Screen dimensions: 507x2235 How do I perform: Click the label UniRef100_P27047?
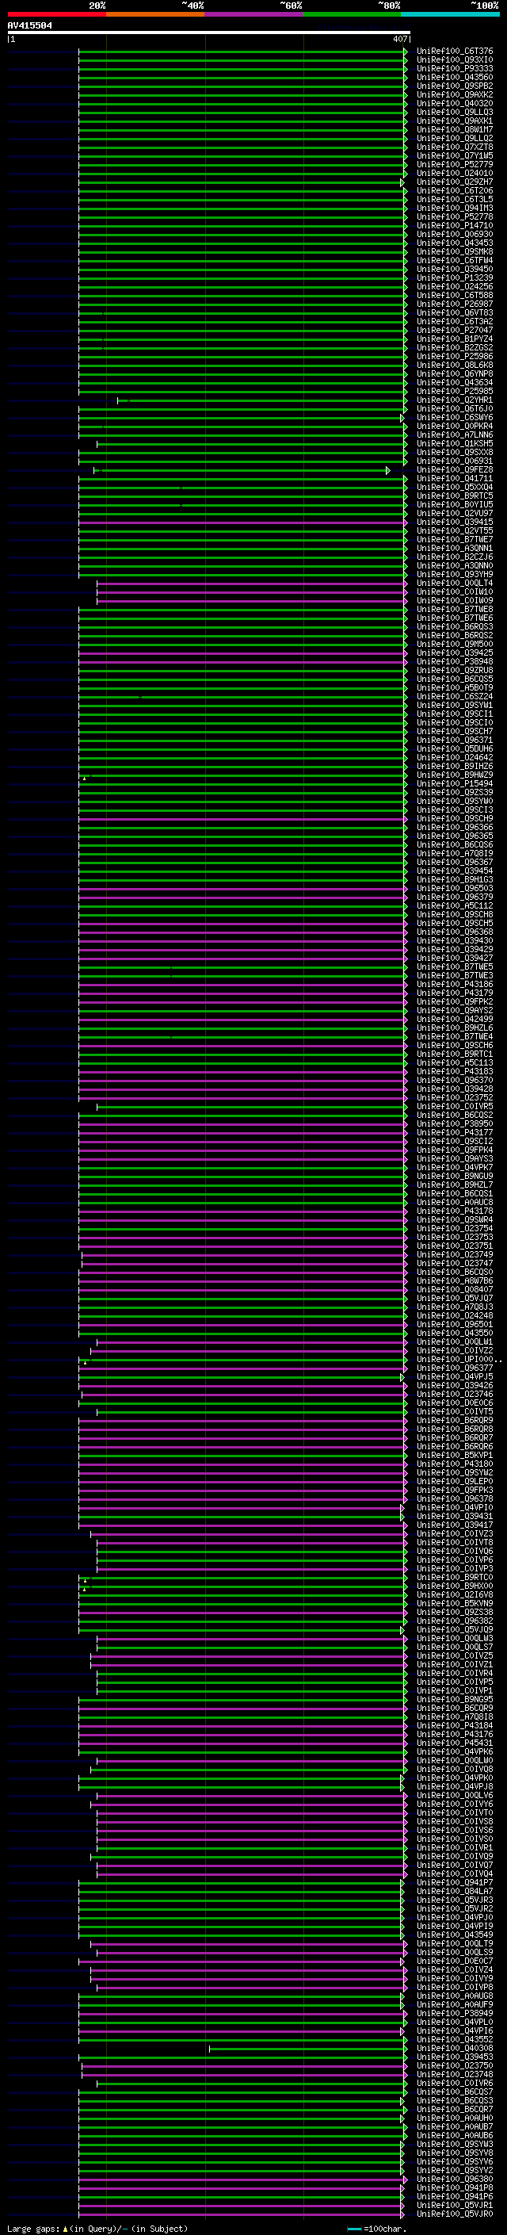455,330
